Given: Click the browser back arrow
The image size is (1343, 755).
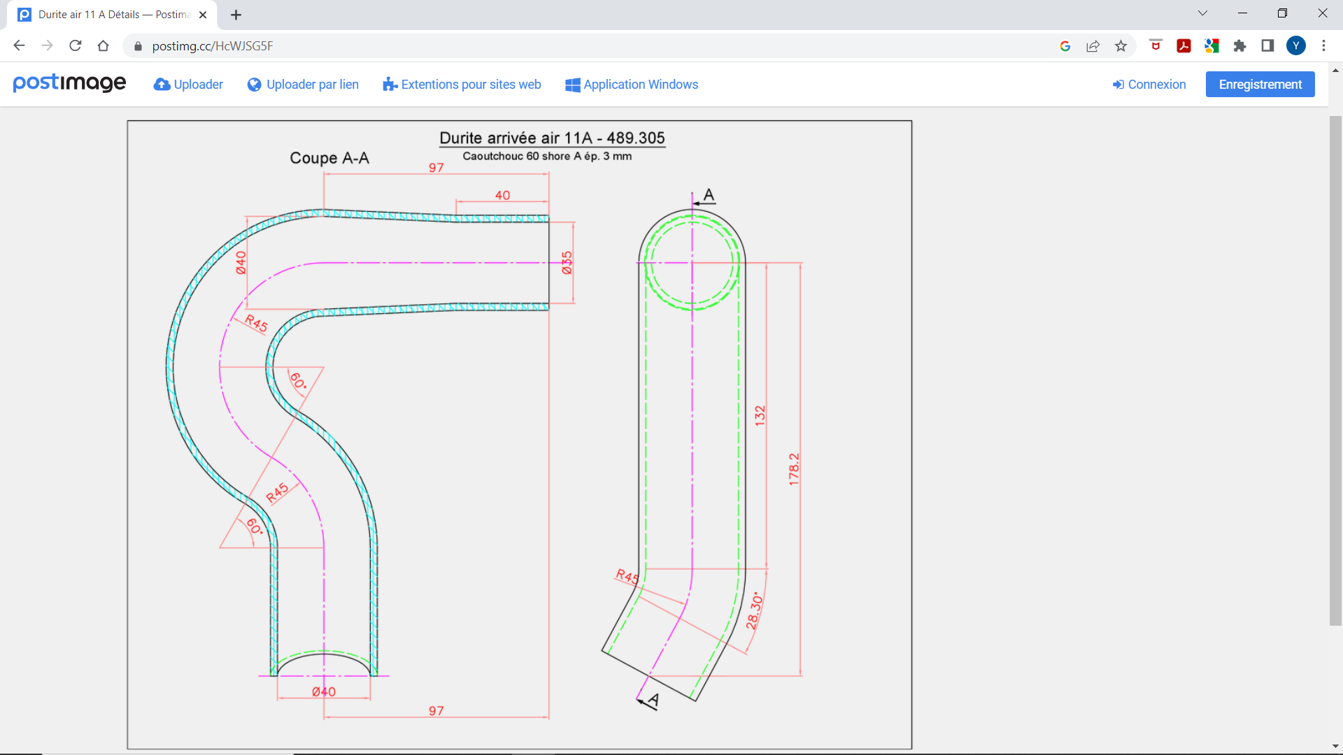Looking at the screenshot, I should click(19, 46).
